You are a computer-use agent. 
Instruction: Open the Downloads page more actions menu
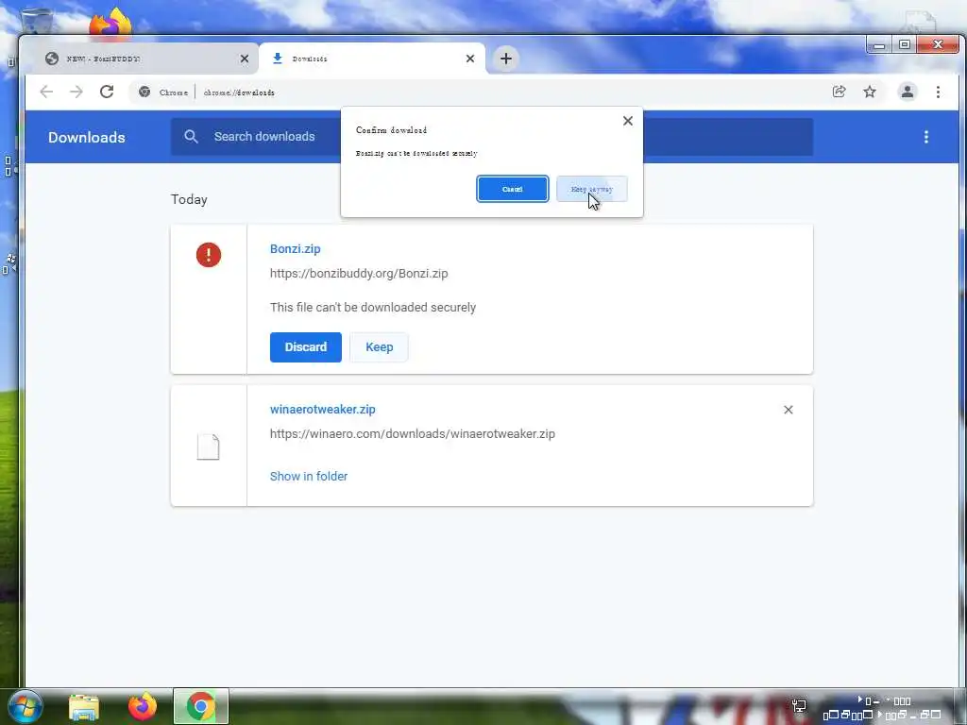click(x=925, y=137)
